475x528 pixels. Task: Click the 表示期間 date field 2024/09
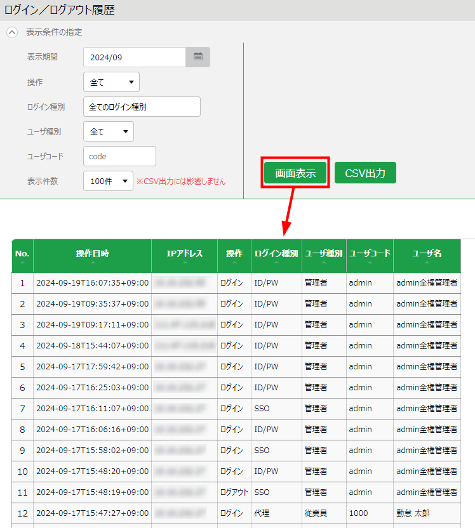point(134,57)
